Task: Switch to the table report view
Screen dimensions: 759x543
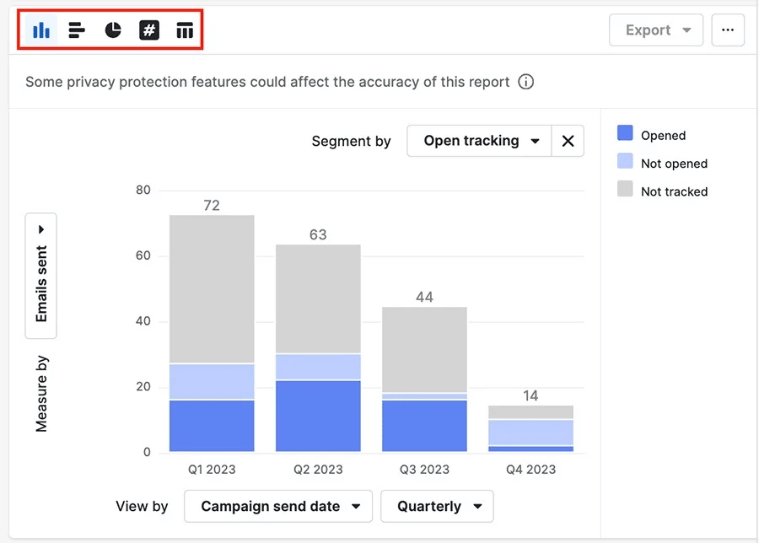Action: 185,30
